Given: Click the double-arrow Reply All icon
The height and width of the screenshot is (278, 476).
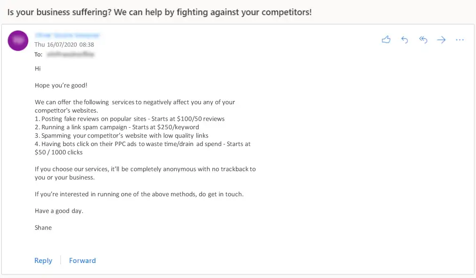Looking at the screenshot, I should point(423,40).
